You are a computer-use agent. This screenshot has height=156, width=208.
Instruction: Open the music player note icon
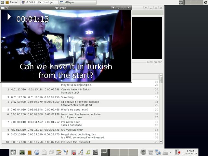point(88,152)
